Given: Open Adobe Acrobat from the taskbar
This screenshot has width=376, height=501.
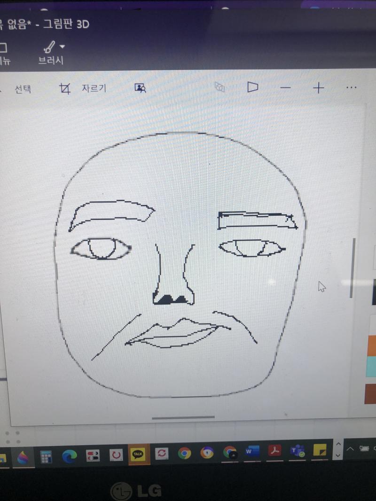Looking at the screenshot, I should (275, 451).
